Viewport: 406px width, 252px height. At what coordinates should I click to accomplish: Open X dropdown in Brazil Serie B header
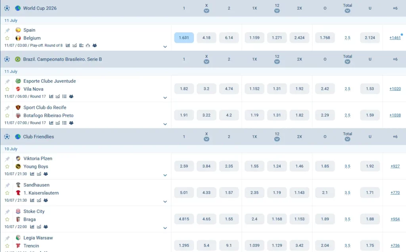206,62
